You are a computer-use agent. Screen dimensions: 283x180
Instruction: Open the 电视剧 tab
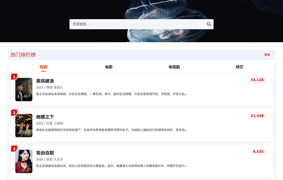174,67
